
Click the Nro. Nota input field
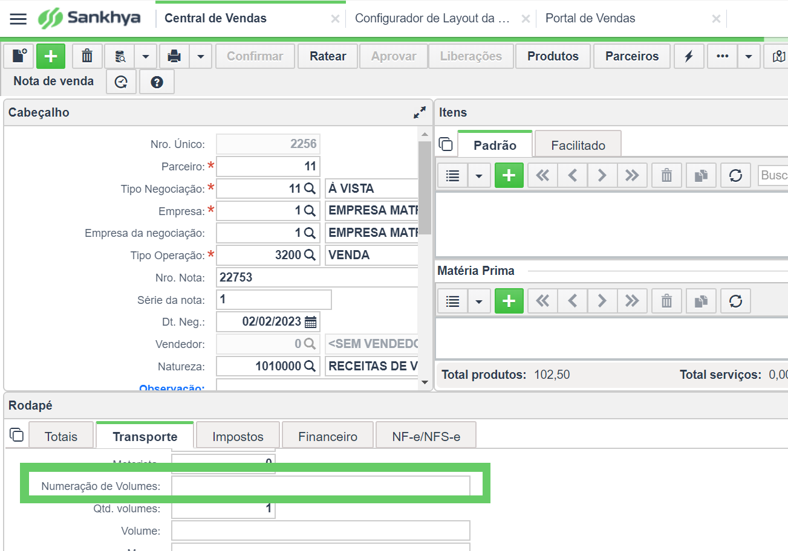tap(317, 277)
